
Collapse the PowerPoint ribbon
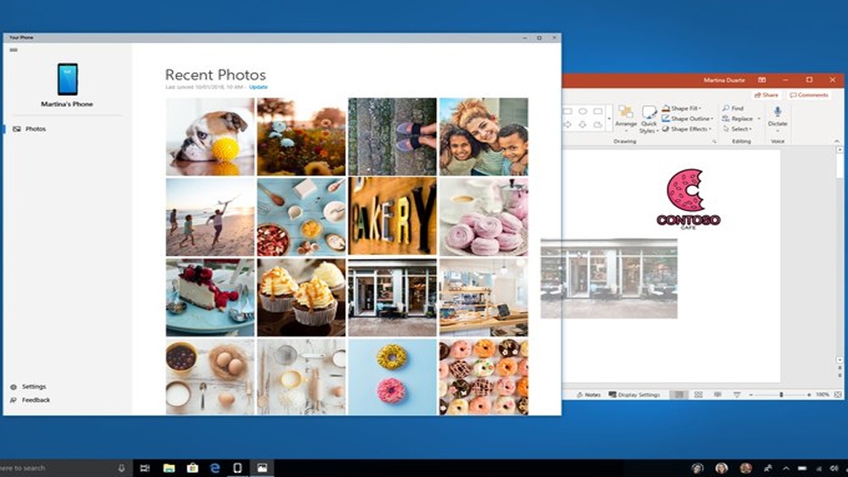coord(837,141)
